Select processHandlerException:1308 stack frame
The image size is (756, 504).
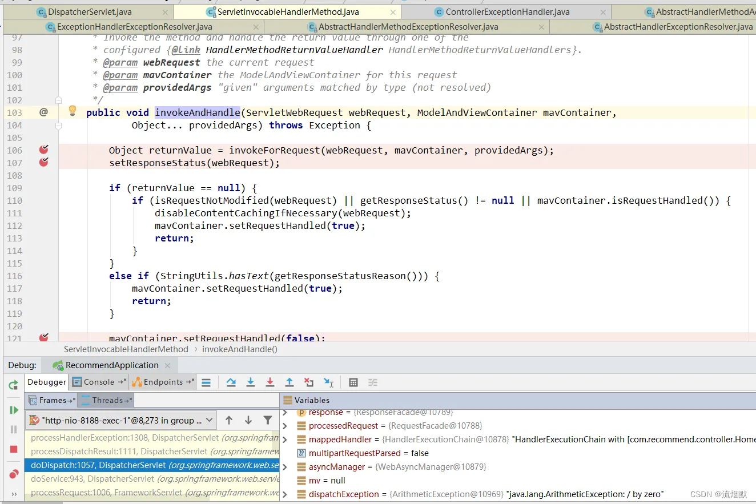[x=152, y=438]
